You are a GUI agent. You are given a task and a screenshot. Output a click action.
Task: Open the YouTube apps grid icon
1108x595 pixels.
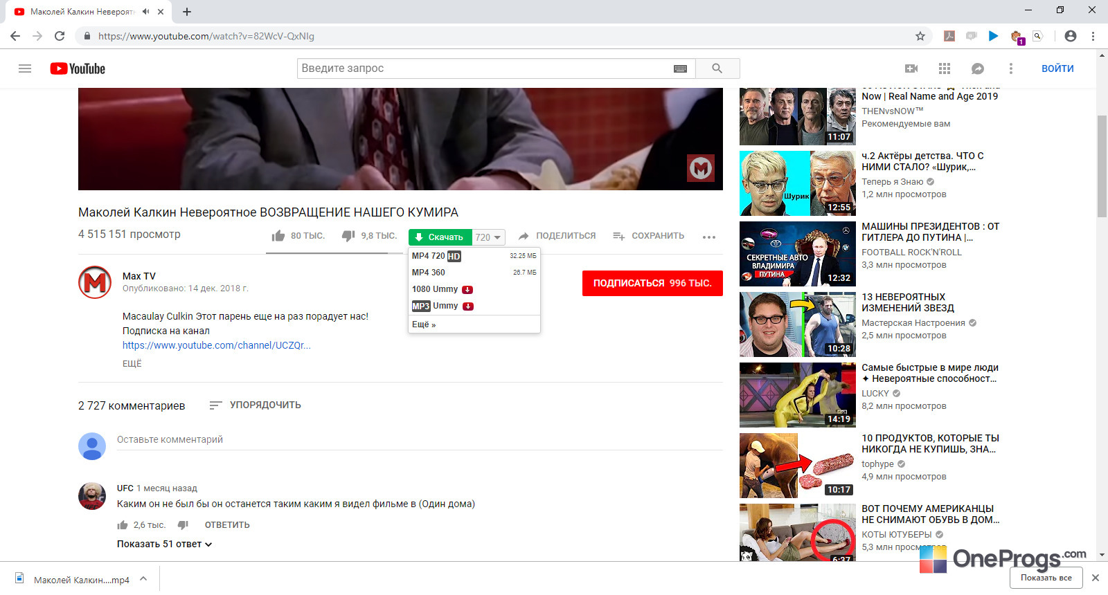point(945,68)
